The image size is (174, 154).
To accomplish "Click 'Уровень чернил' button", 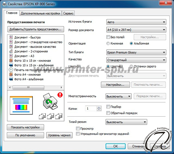I will click(x=59, y=135).
